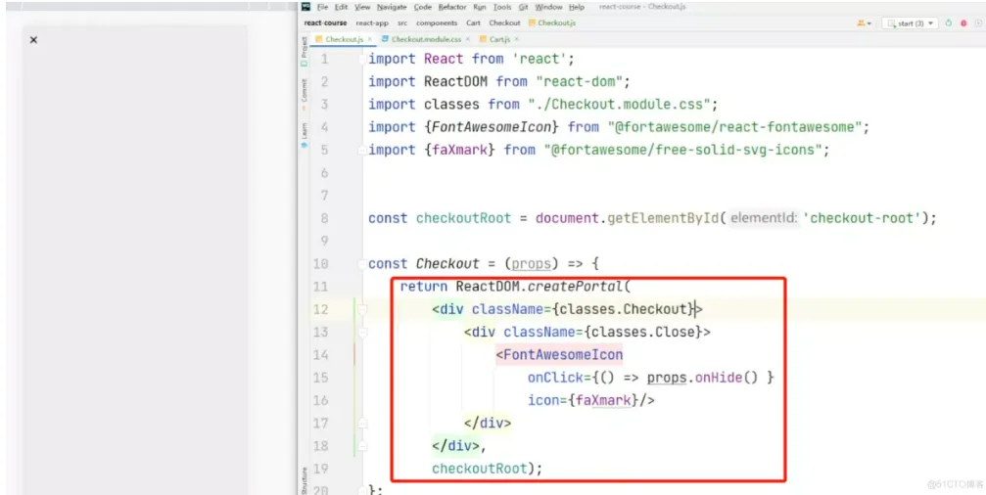
Task: Open the File menu
Action: coord(322,8)
